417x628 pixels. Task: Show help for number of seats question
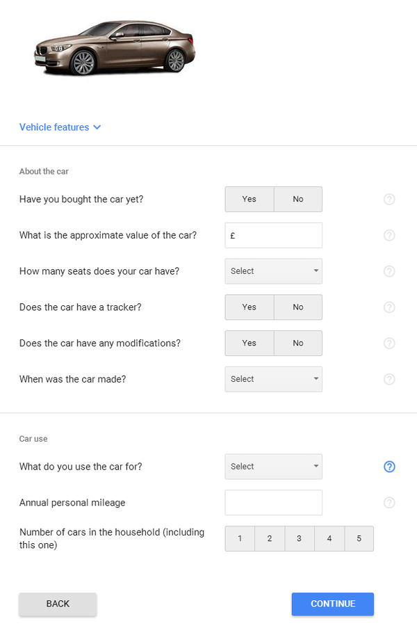pyautogui.click(x=389, y=271)
